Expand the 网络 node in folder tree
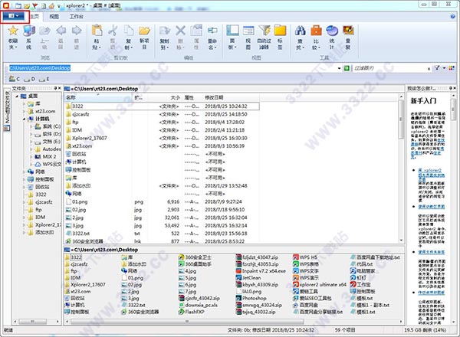This screenshot has width=460, height=337. click(25, 172)
